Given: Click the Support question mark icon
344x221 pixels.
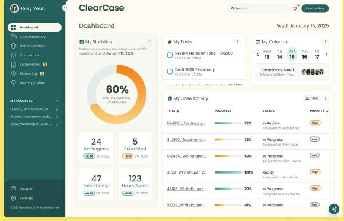Looking at the screenshot, I should [14, 188].
